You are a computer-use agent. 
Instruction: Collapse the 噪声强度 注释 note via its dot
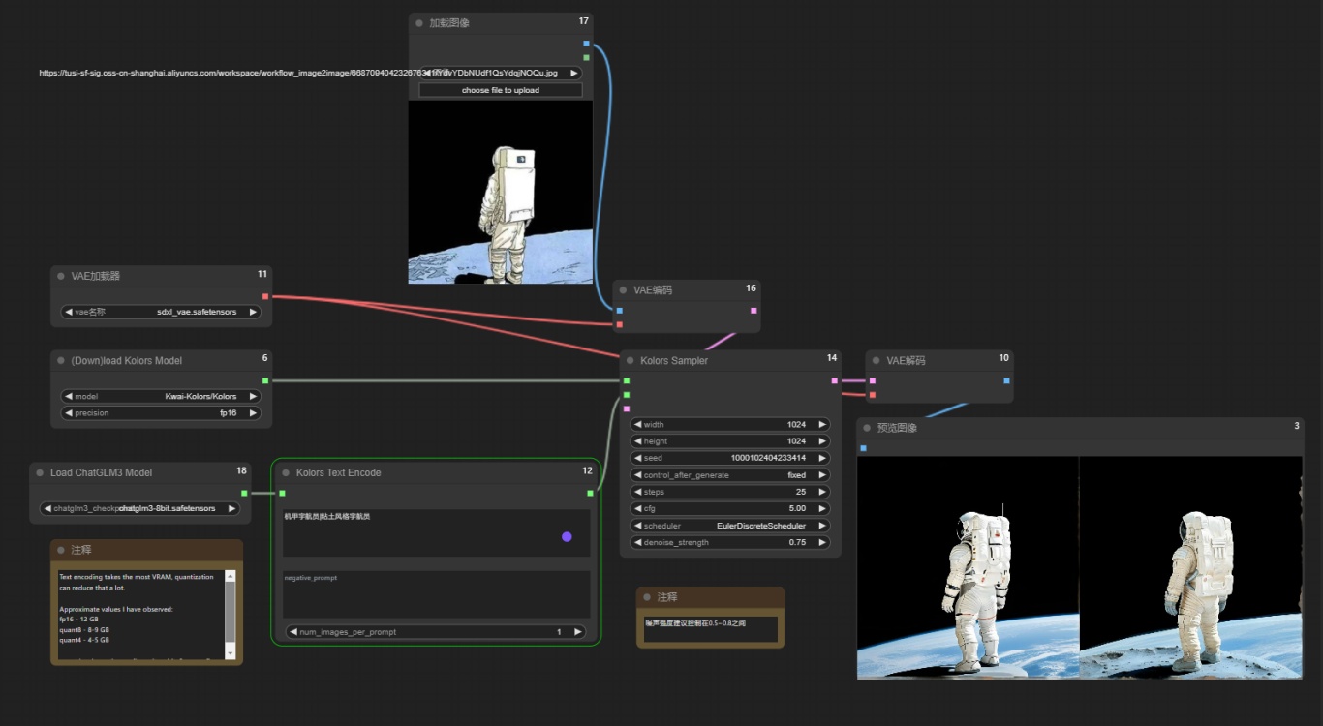(647, 596)
